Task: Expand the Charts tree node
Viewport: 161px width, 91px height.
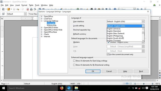Action: [42, 34]
